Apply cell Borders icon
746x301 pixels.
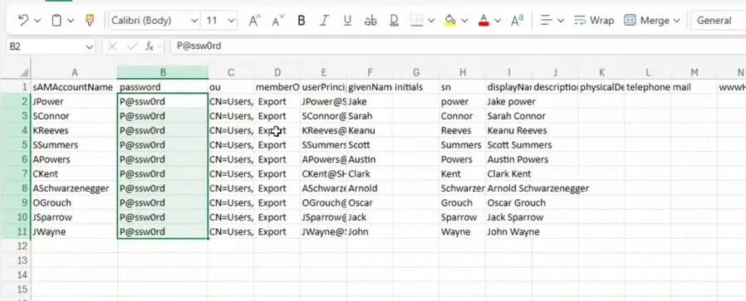(417, 21)
